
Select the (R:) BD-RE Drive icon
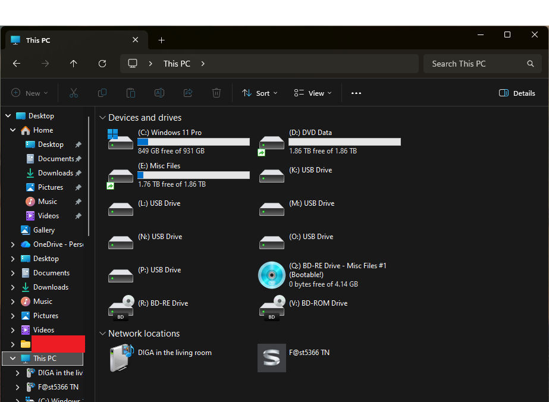point(121,308)
